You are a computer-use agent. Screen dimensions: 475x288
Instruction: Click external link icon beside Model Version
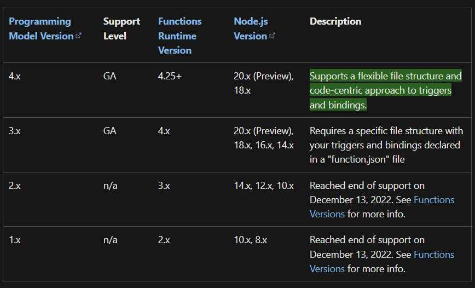click(x=78, y=36)
